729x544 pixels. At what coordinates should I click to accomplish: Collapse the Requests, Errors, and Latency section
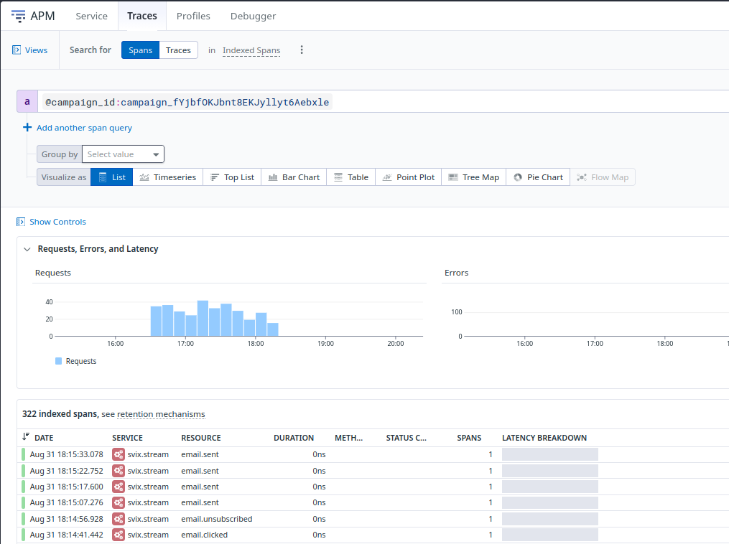pos(27,249)
